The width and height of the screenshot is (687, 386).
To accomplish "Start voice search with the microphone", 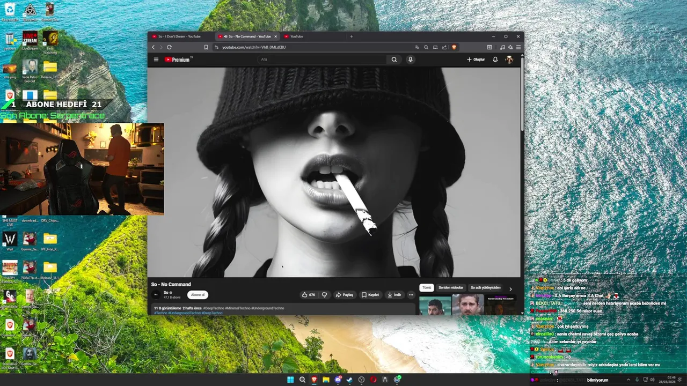I will (x=411, y=60).
